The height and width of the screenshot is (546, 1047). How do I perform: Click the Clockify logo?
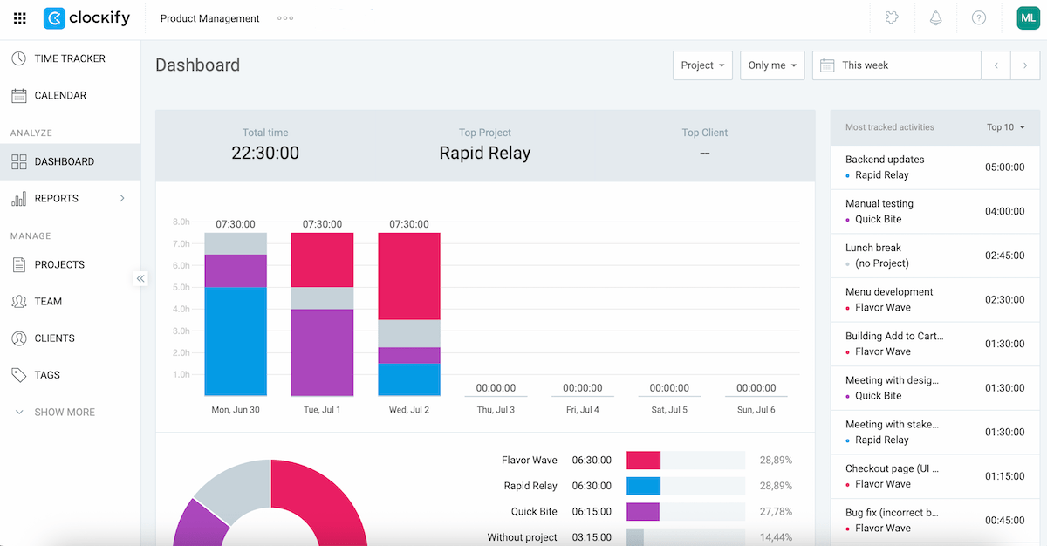86,18
